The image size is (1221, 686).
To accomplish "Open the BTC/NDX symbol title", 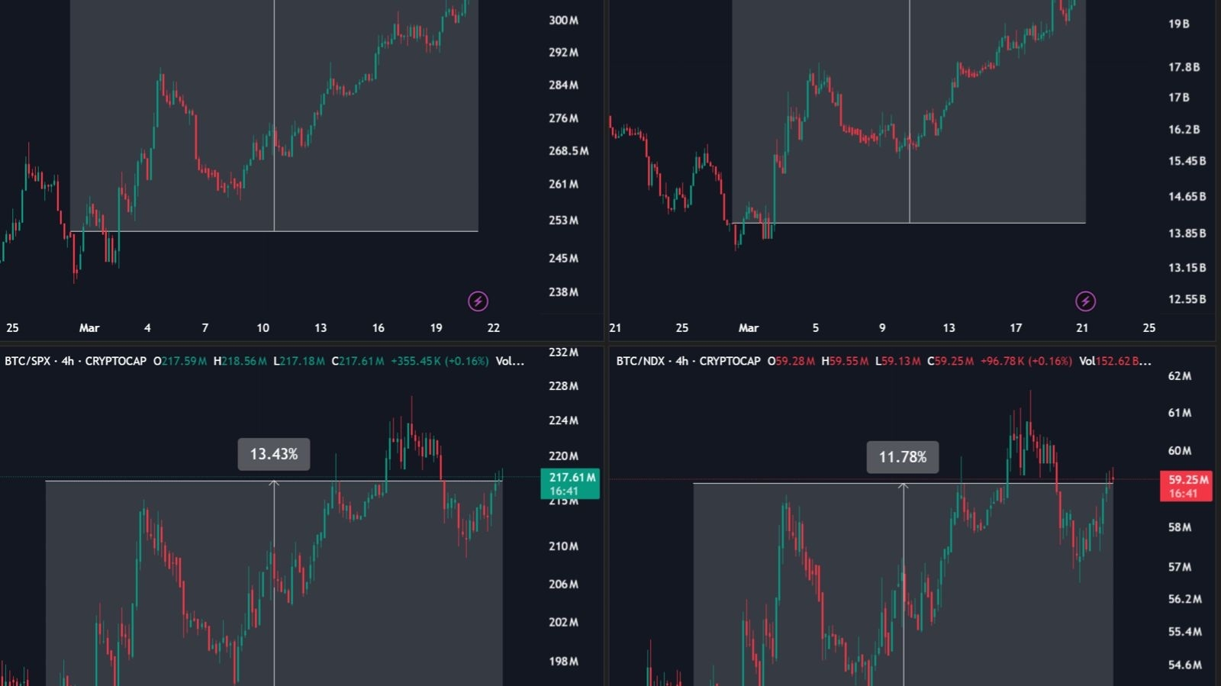I will pos(640,361).
